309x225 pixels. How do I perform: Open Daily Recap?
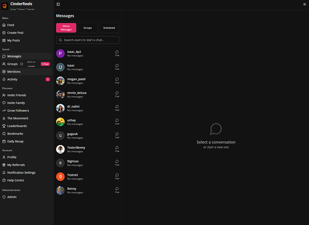coord(26,141)
